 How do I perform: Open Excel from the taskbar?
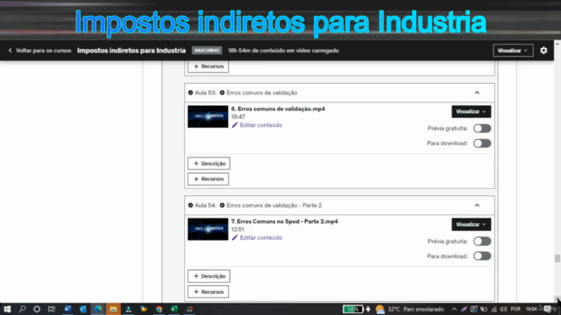(x=174, y=309)
